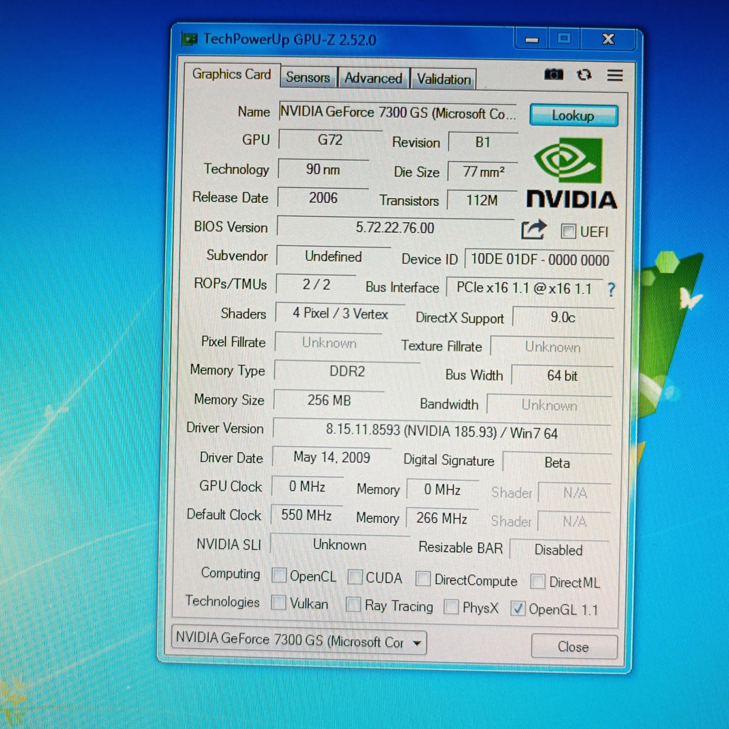The width and height of the screenshot is (729, 729).
Task: Click the GPU-Z title bar app icon
Action: [x=189, y=40]
